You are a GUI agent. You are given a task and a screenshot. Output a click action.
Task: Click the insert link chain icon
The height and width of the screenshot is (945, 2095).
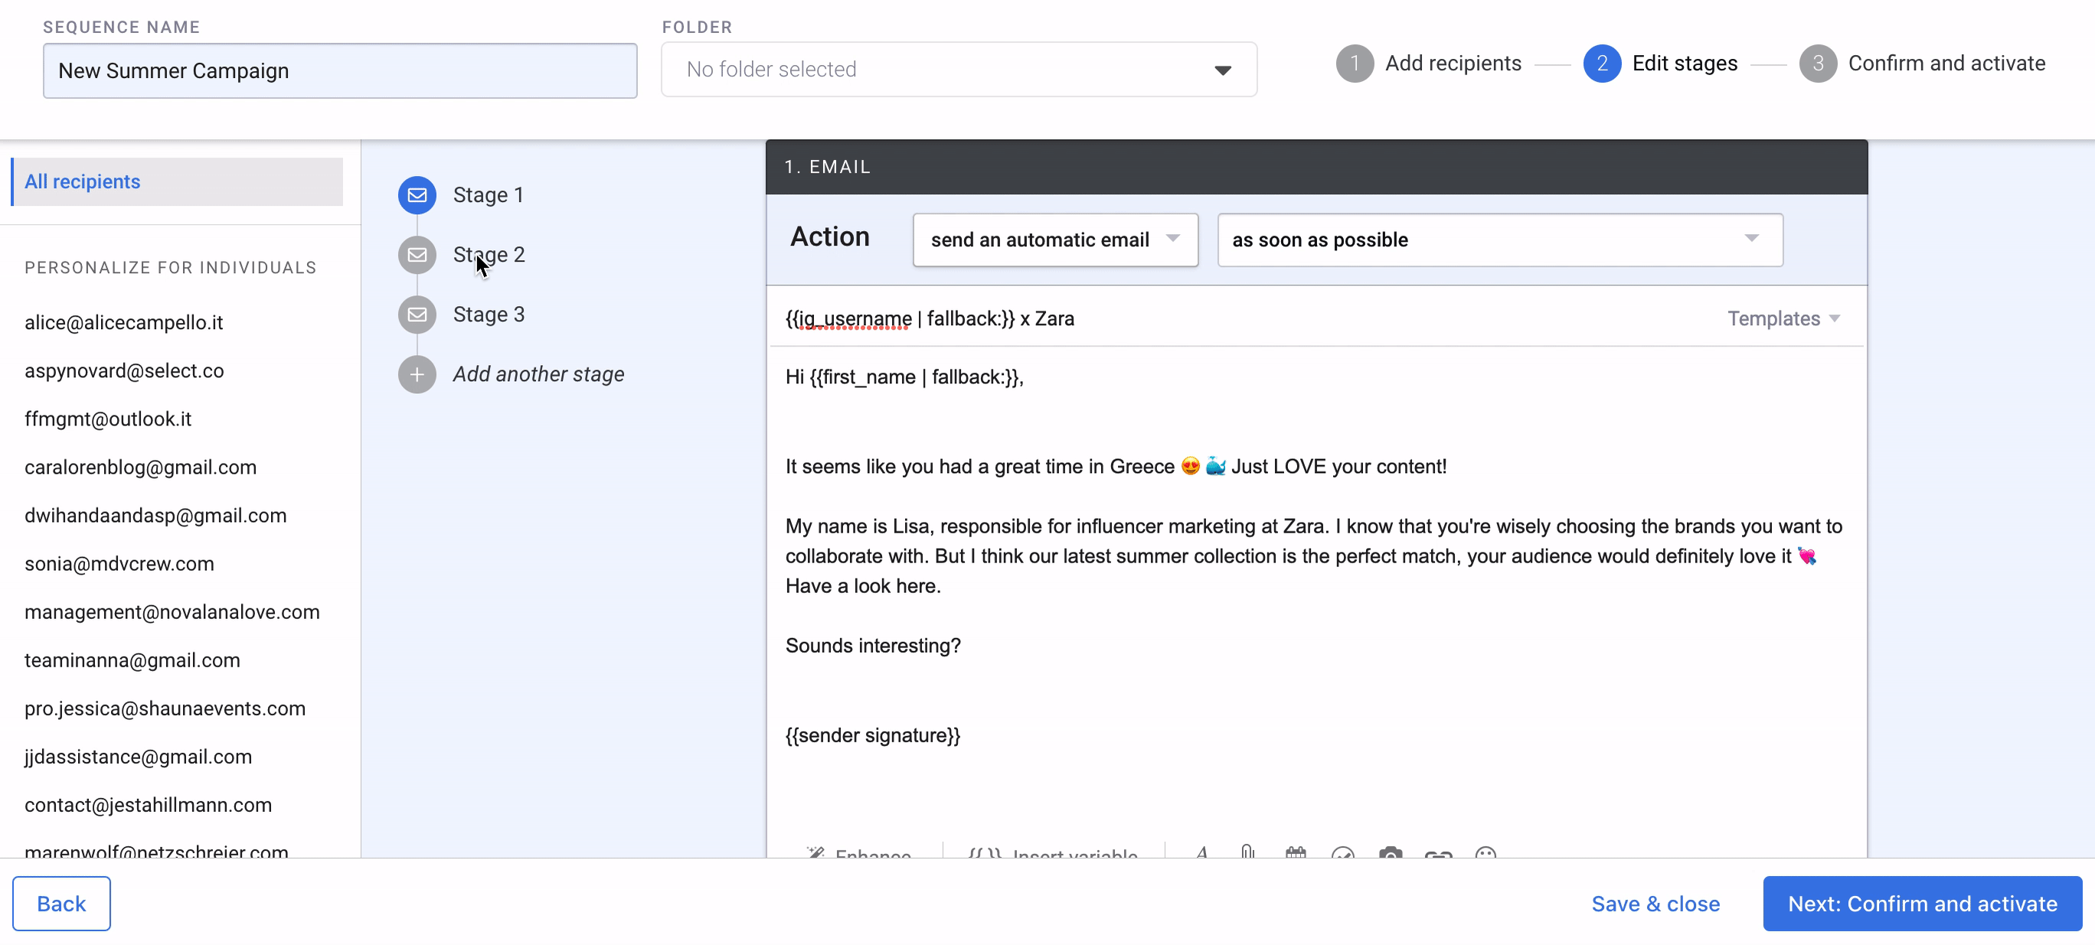point(1439,855)
